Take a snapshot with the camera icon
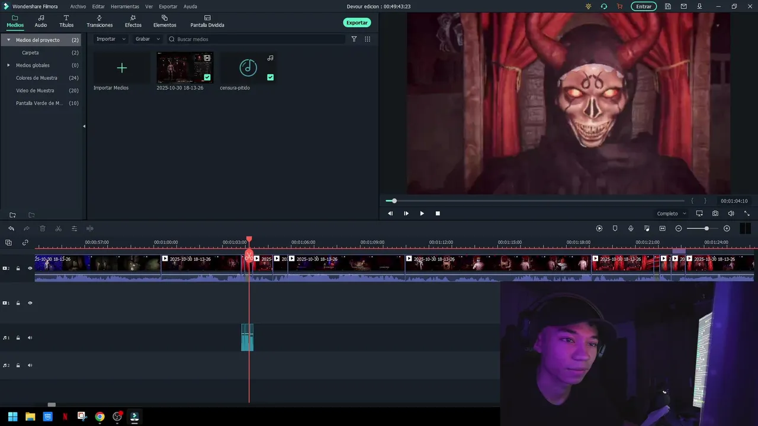Screen dimensions: 758x426 coord(715,214)
